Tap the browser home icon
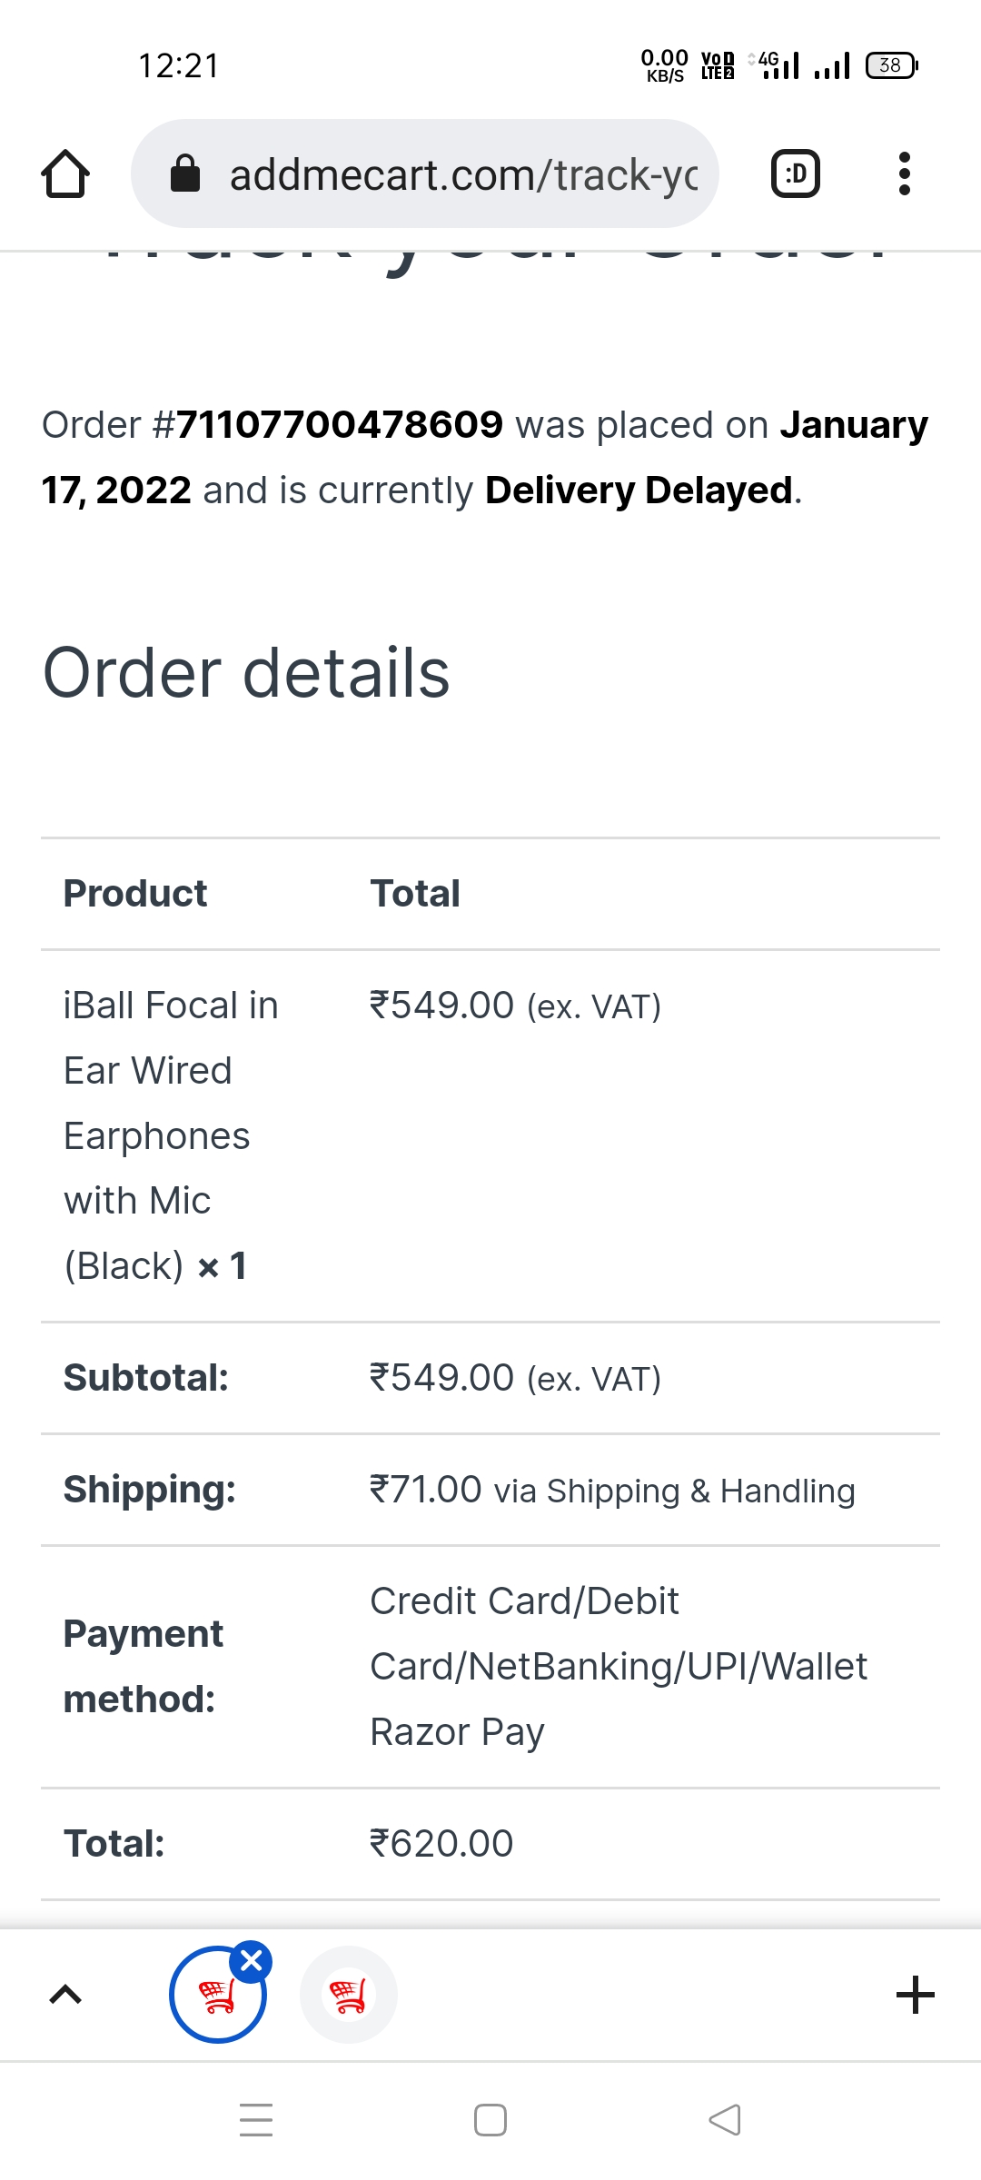The image size is (981, 2180). click(x=65, y=173)
